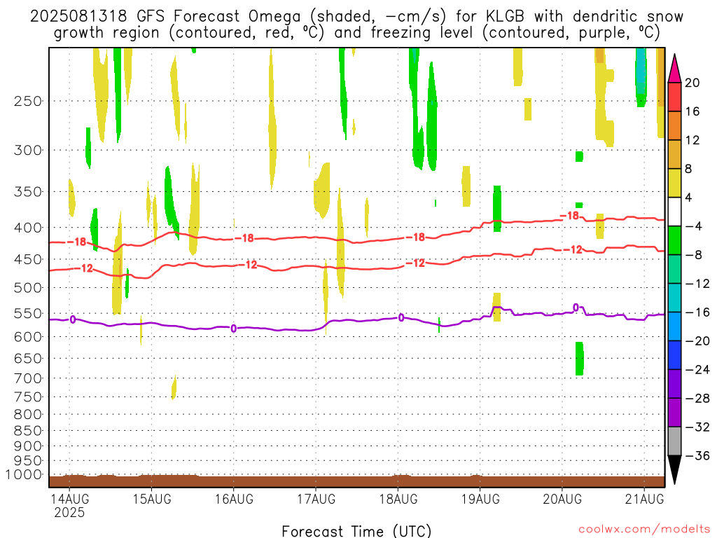Image resolution: width=717 pixels, height=538 pixels.
Task: Click the purple 0 freezing label near 16AUG
Action: point(234,329)
